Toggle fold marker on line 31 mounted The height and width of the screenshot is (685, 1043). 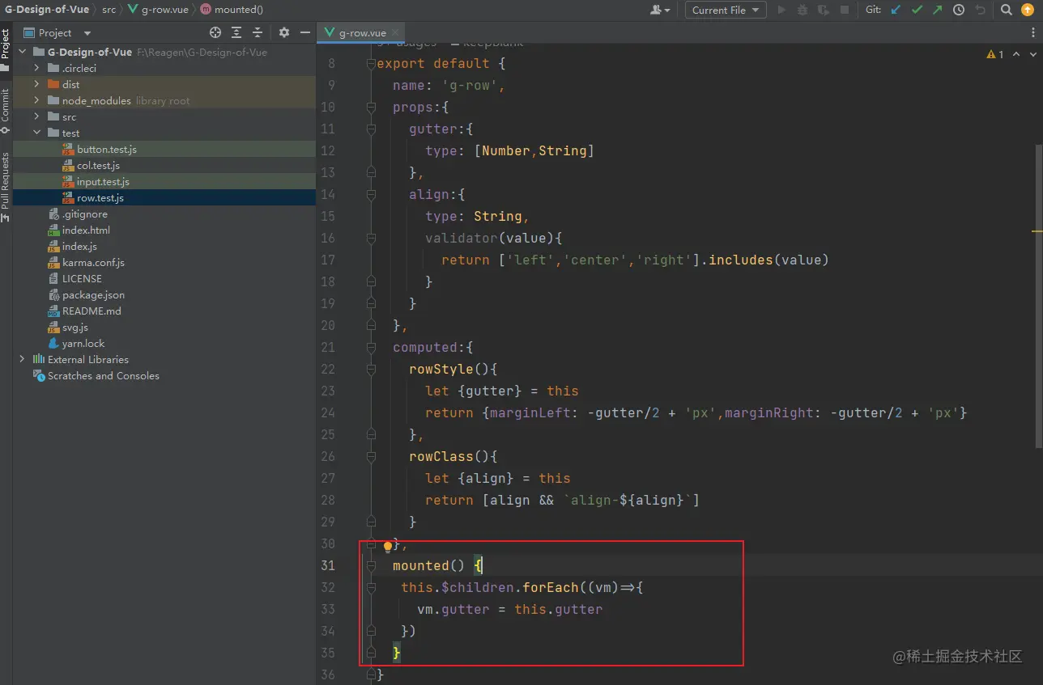[x=371, y=565]
